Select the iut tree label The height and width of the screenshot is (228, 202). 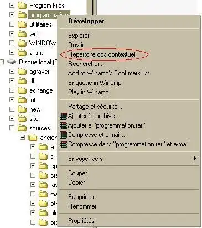(x=33, y=100)
